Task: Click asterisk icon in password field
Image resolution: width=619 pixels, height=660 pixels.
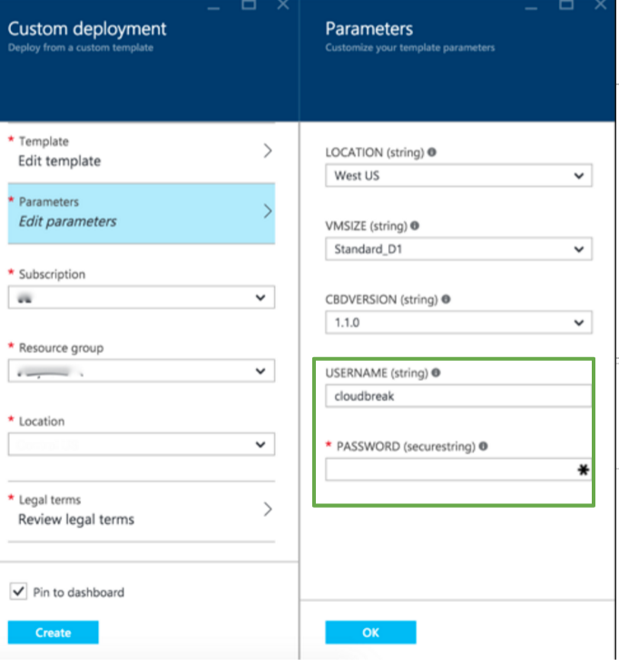Action: (583, 471)
